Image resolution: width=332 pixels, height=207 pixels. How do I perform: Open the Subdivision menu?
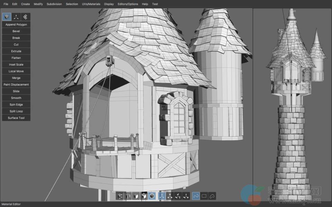pos(54,4)
